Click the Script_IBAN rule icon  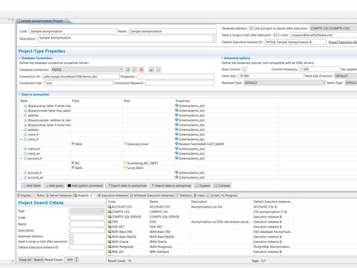pyautogui.click(x=125, y=167)
